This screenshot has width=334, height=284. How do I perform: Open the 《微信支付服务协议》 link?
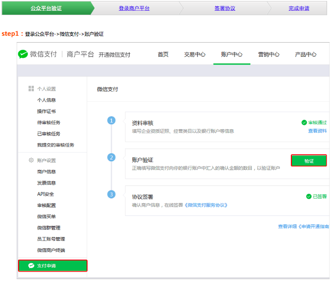[206, 205]
